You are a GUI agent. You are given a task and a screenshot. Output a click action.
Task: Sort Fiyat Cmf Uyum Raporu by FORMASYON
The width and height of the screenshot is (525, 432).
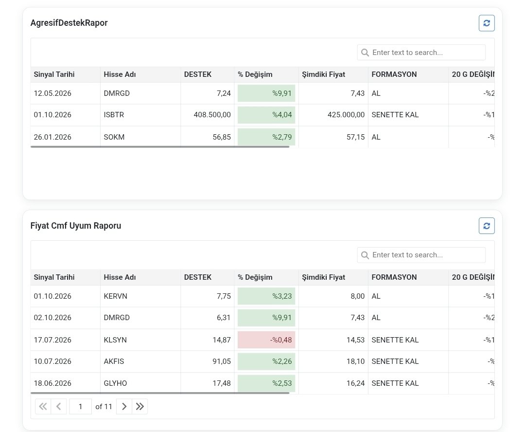pos(408,277)
